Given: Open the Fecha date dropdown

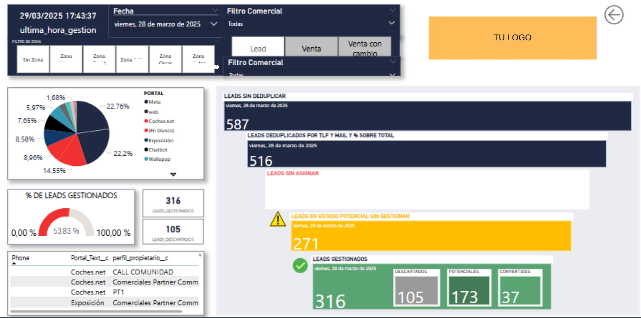Looking at the screenshot, I should coord(166,24).
